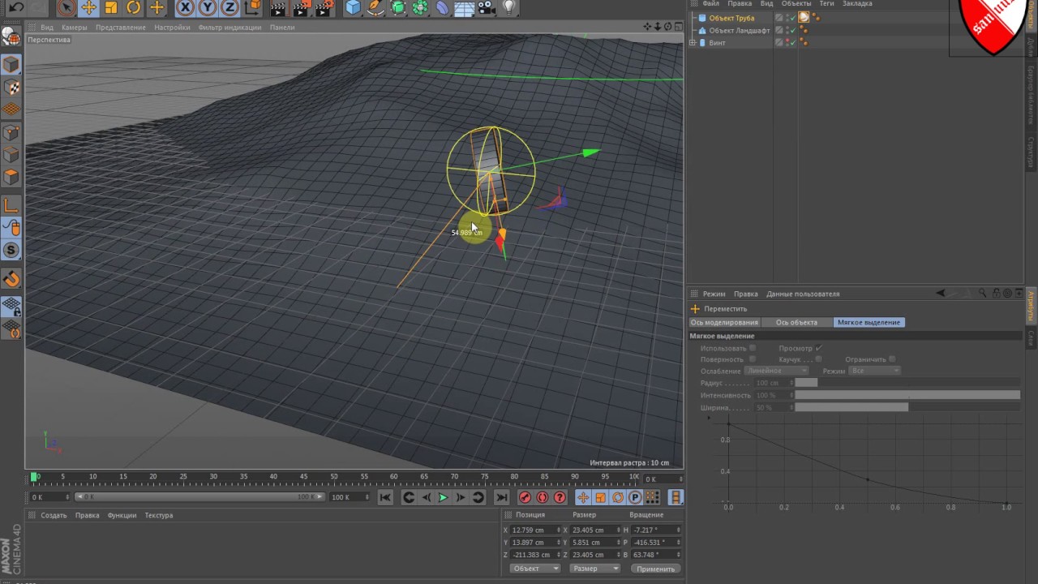Open Ослабление dropdown (Линейное)
Viewport: 1038px width, 584px height.
[777, 371]
